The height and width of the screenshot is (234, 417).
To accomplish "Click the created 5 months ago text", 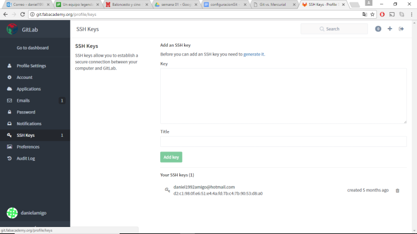I will (x=368, y=190).
